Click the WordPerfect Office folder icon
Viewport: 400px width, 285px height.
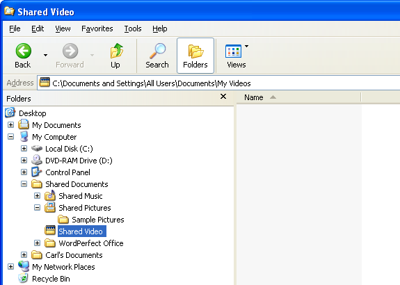pos(50,243)
